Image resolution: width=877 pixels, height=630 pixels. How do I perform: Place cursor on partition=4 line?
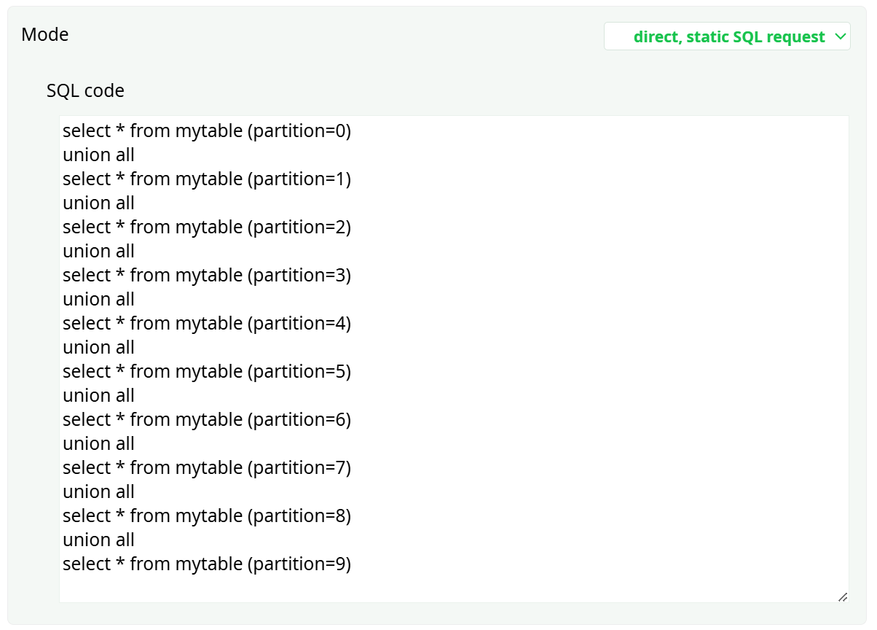coord(207,324)
